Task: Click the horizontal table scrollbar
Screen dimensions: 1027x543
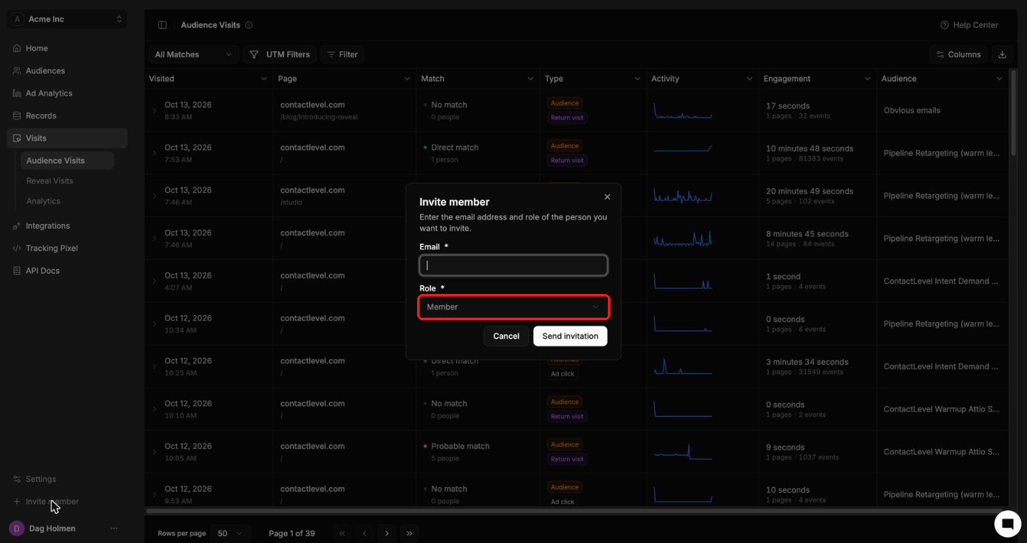Action: pos(575,510)
